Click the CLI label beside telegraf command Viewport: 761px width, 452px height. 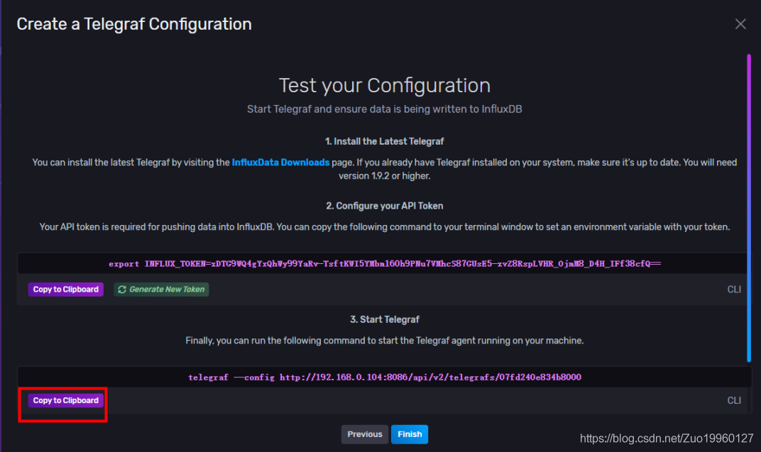[x=734, y=401]
